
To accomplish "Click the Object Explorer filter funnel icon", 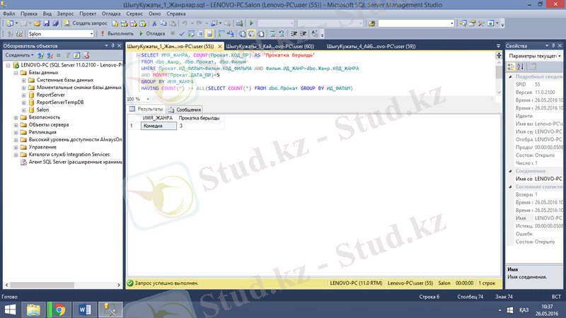I will pos(67,56).
